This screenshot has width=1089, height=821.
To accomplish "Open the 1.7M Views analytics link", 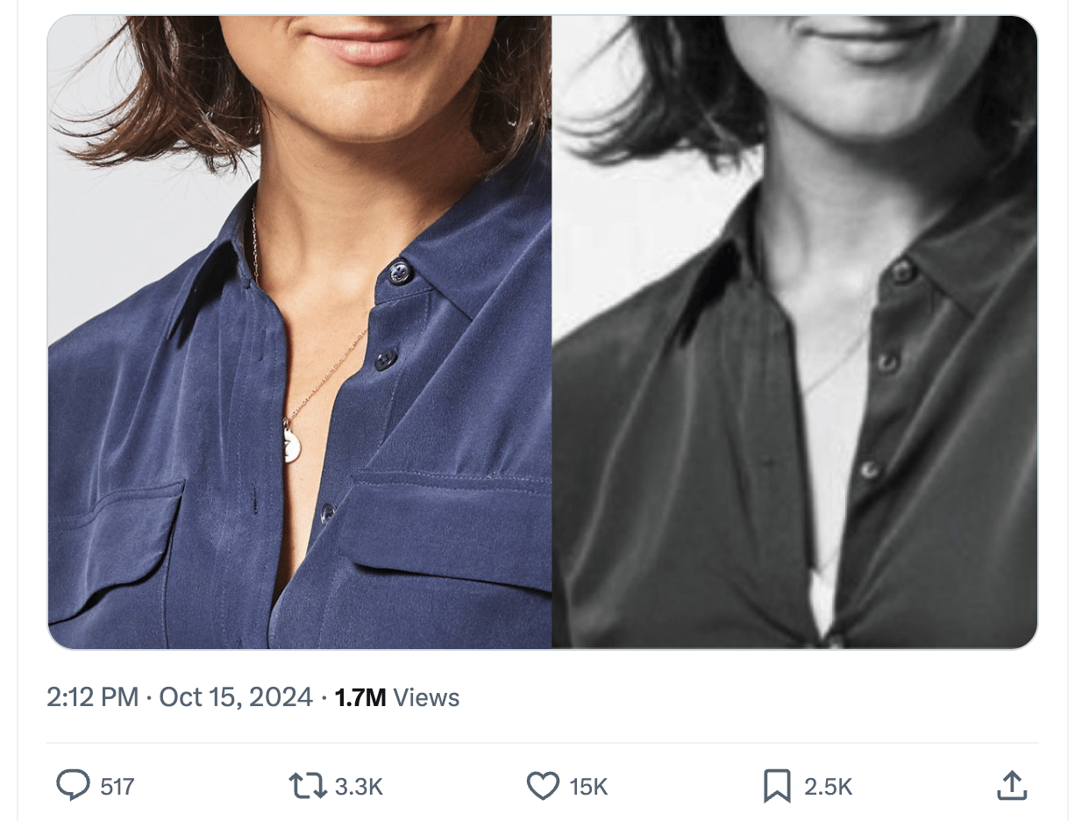I will coord(397,697).
